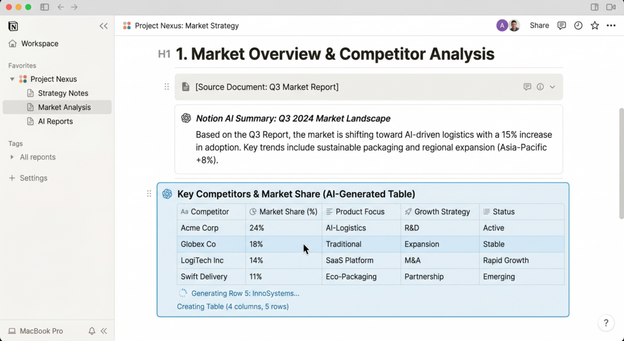
Task: Open page comments icon next to Share
Action: (x=561, y=26)
